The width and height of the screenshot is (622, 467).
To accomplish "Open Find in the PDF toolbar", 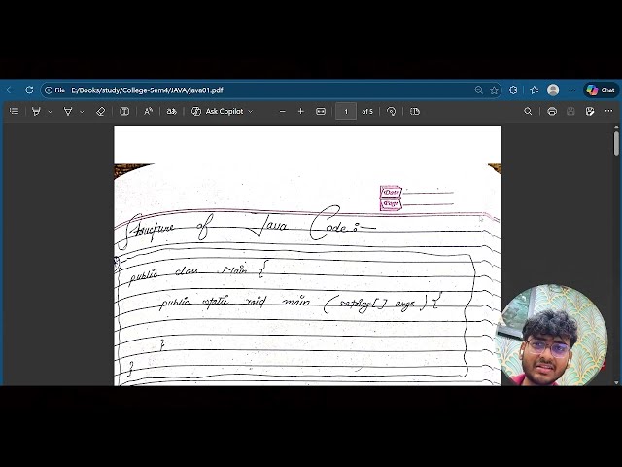I will [528, 112].
